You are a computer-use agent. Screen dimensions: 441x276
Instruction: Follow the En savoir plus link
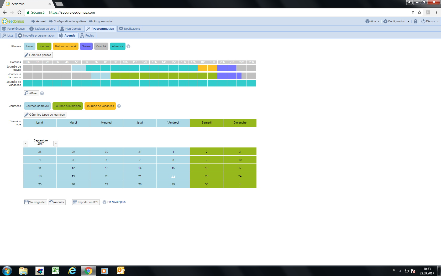(x=116, y=202)
